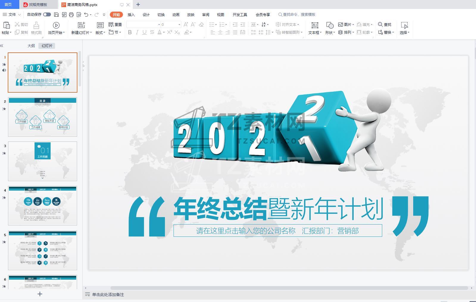The width and height of the screenshot is (476, 302).
Task: Click the Print icon in quick access toolbar
Action: pyautogui.click(x=71, y=15)
